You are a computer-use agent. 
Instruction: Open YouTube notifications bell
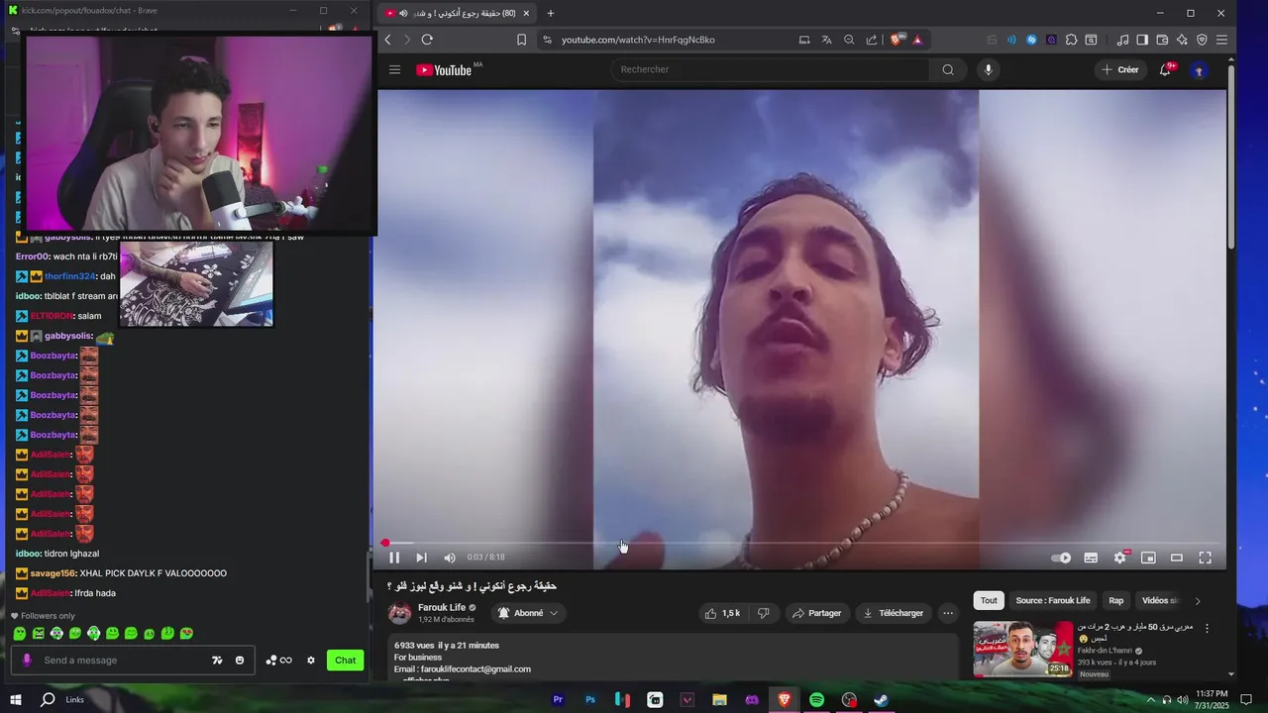click(1166, 69)
